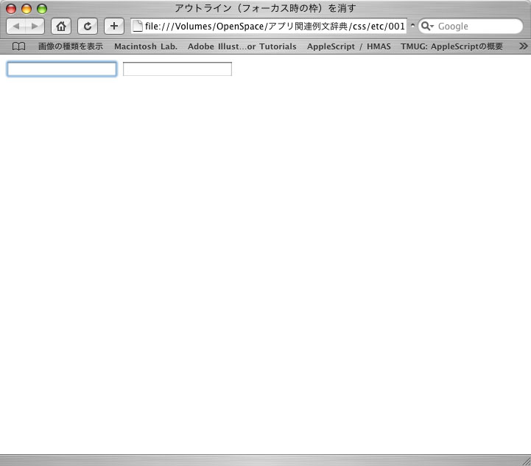The width and height of the screenshot is (531, 466).
Task: Expand the bookmarks bar overflow chevron
Action: [523, 46]
